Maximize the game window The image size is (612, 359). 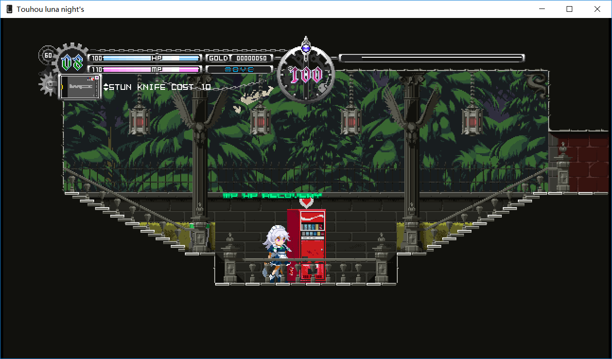click(569, 9)
